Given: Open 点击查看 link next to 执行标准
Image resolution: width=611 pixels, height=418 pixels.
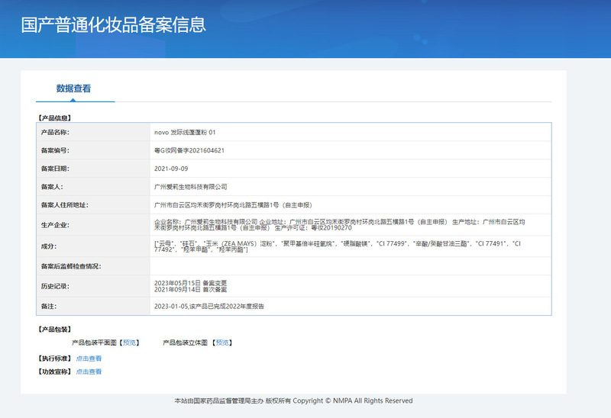Looking at the screenshot, I should [89, 358].
